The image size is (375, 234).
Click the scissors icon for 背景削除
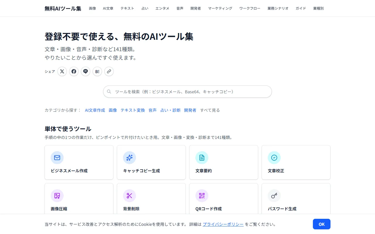coord(129,196)
